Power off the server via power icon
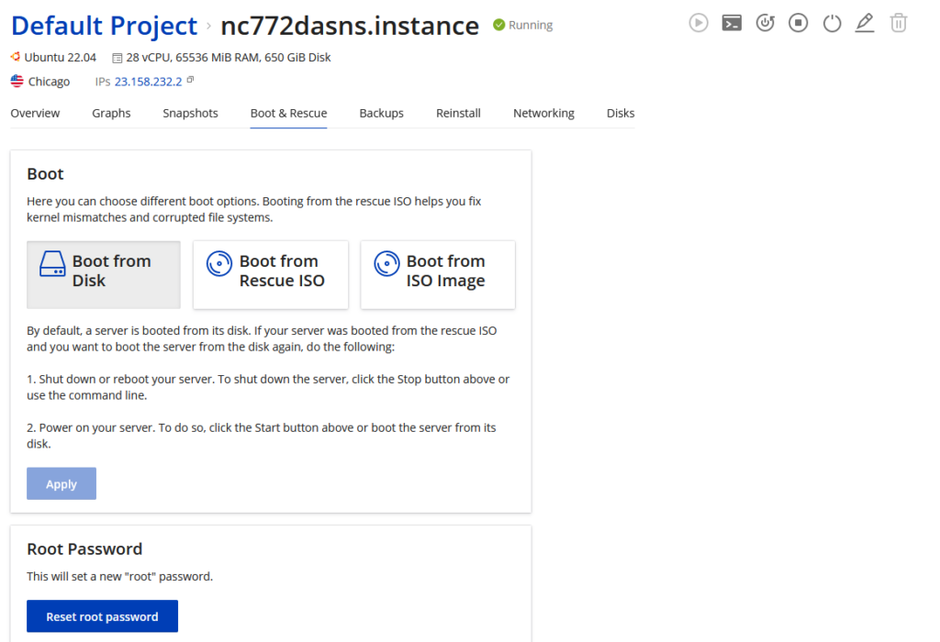This screenshot has width=940, height=642. 832,23
